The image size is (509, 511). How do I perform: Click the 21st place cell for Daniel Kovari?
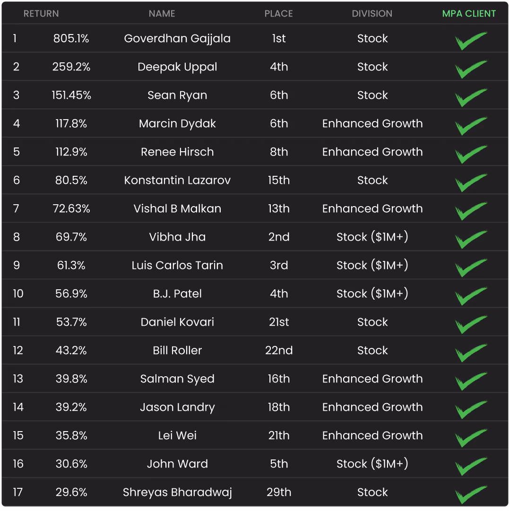coord(279,322)
